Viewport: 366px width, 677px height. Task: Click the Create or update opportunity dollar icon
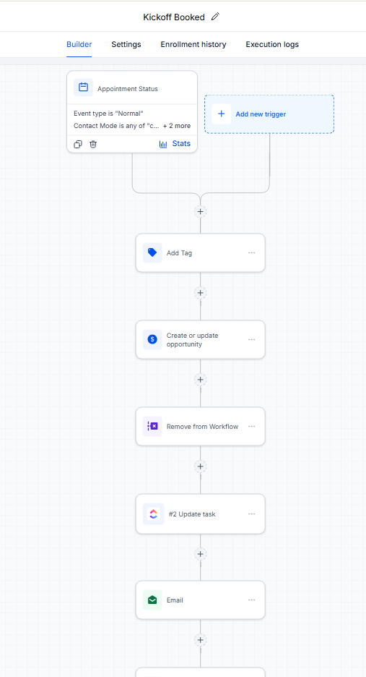(152, 339)
